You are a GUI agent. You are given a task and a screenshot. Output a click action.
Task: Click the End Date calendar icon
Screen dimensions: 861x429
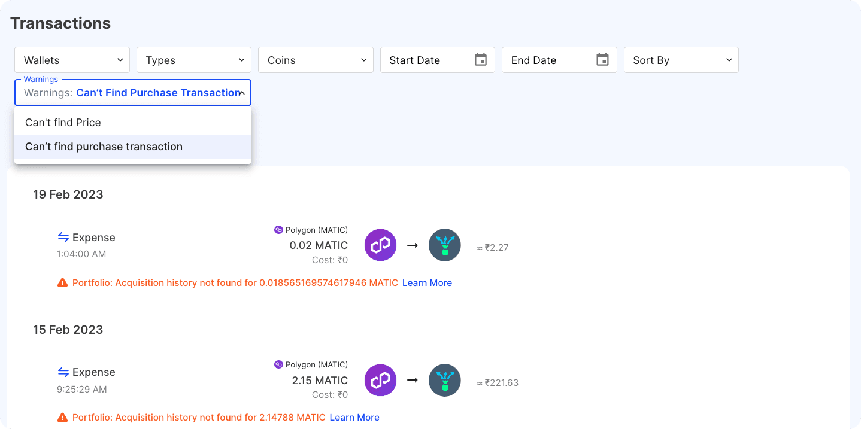[602, 60]
